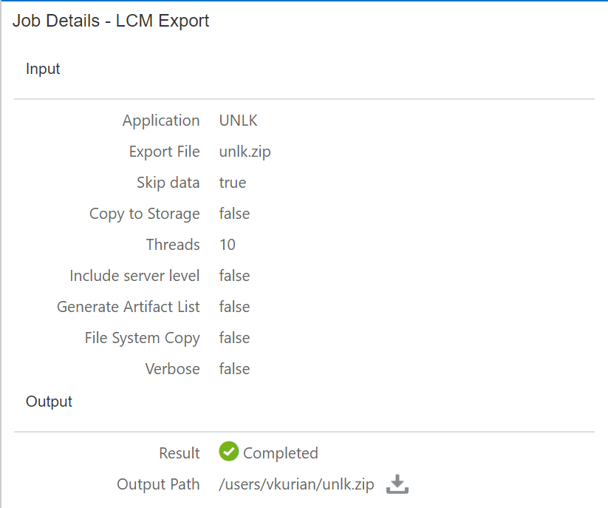Click the Skip data value true

(233, 183)
